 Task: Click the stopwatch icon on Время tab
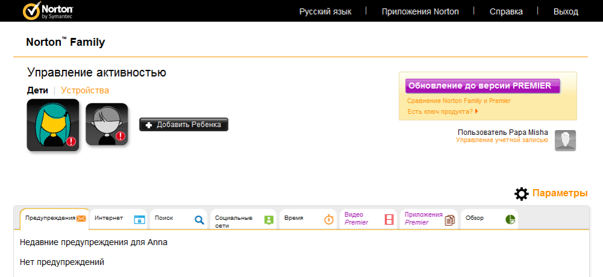[329, 219]
